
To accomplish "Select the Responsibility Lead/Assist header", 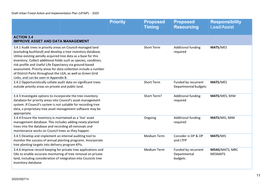I will tap(226, 24).
